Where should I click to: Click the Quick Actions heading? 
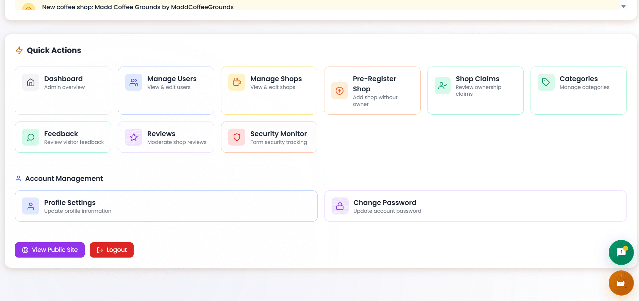[54, 50]
